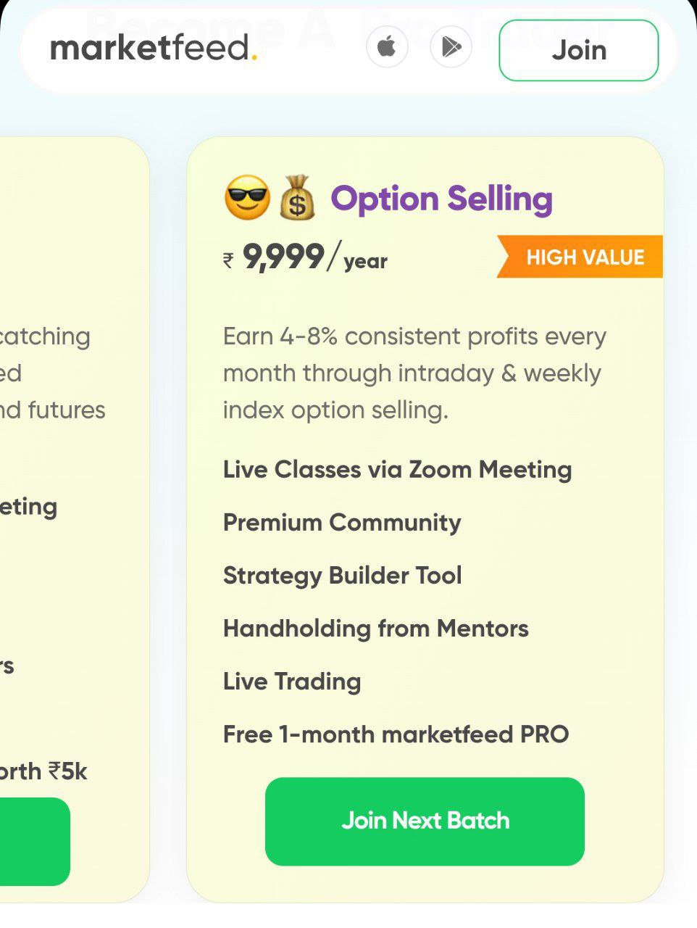Click Live Classes via Zoom Meeting
Viewport: 697px width, 928px height.
[x=397, y=470]
